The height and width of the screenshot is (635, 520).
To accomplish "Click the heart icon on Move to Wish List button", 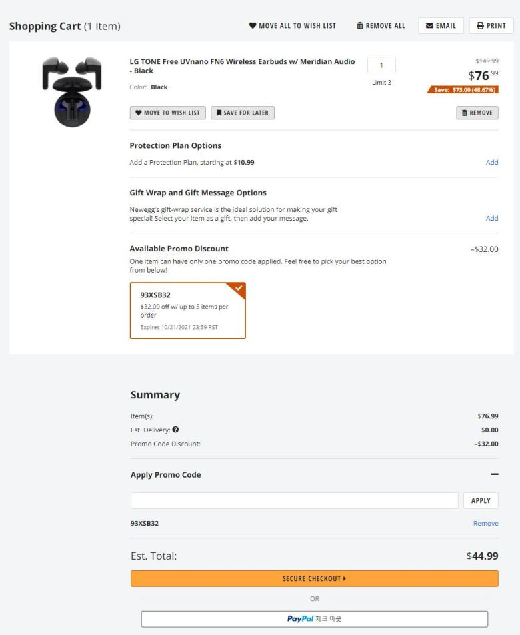I will pos(139,113).
